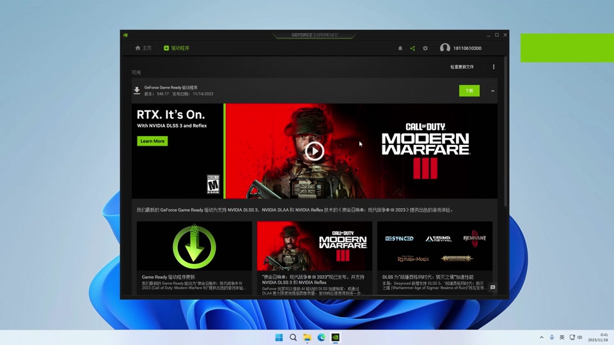Open Windows Start menu

tap(279, 337)
